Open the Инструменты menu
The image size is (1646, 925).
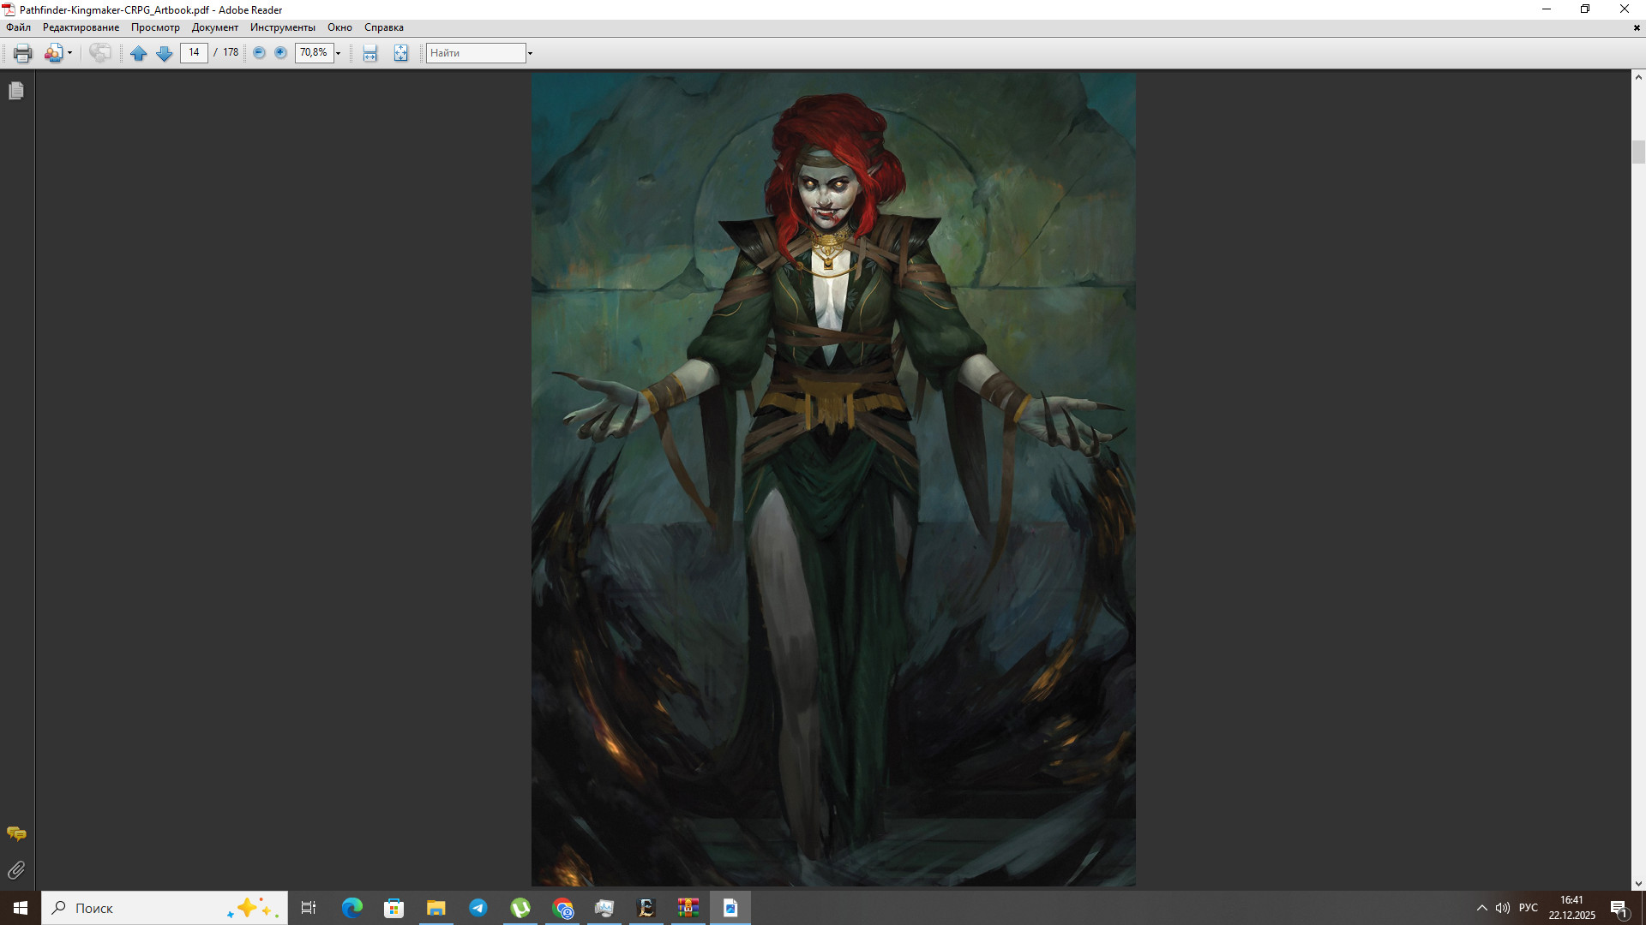pos(282,27)
